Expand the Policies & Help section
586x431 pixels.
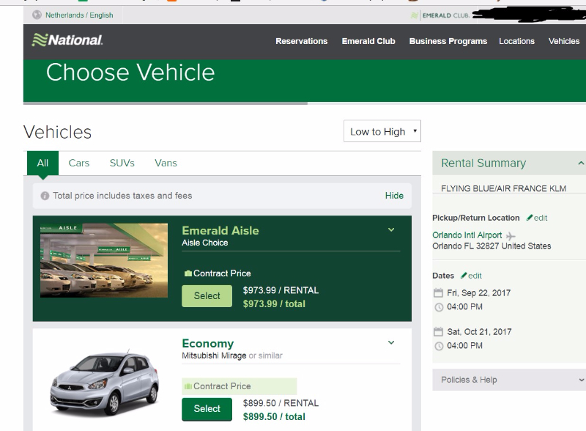coord(581,380)
